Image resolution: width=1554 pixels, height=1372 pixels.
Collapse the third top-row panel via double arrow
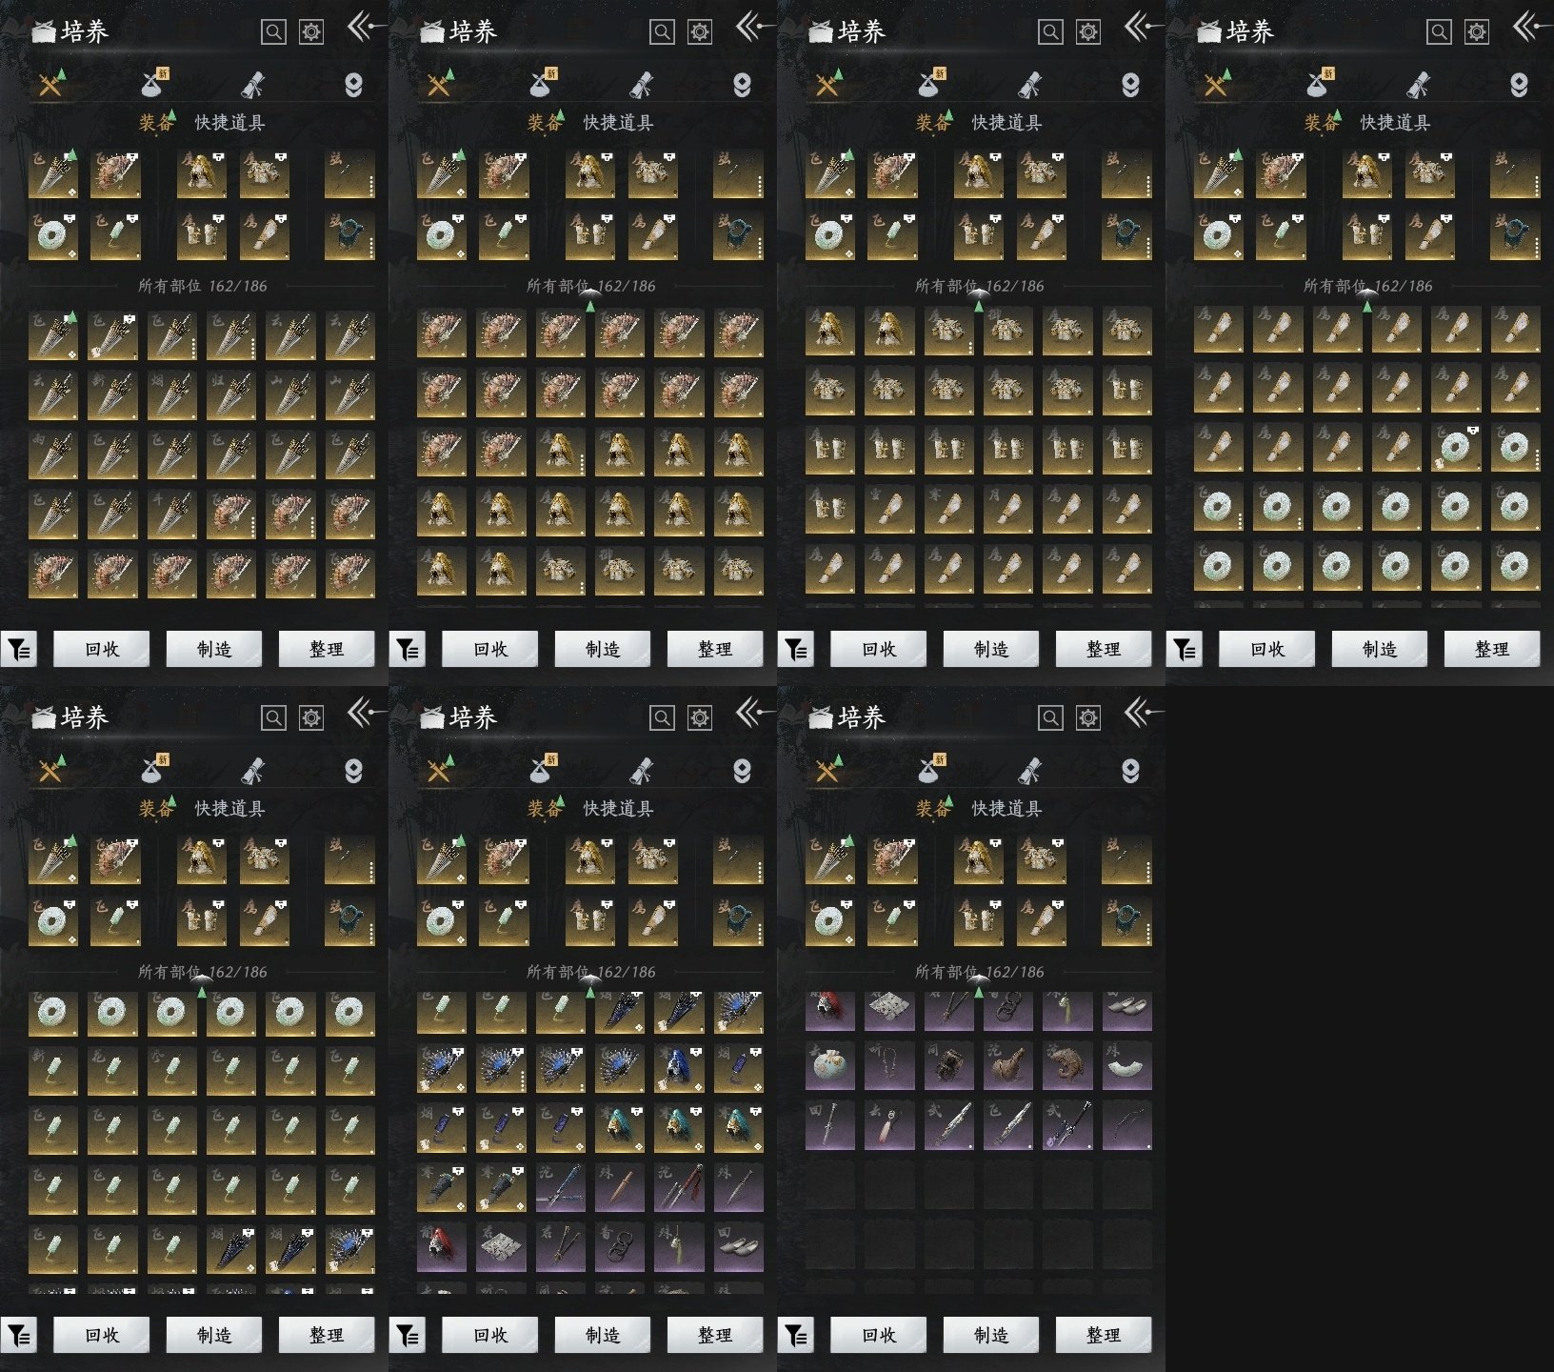point(1143,27)
